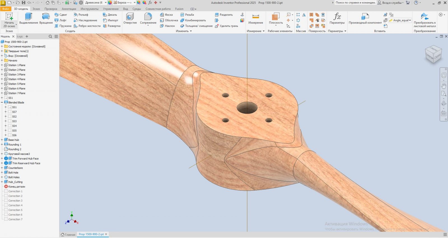Viewport: 448px width, 238px height.
Task: Click the Home icon in quick toolbar
Action: tap(47, 3)
